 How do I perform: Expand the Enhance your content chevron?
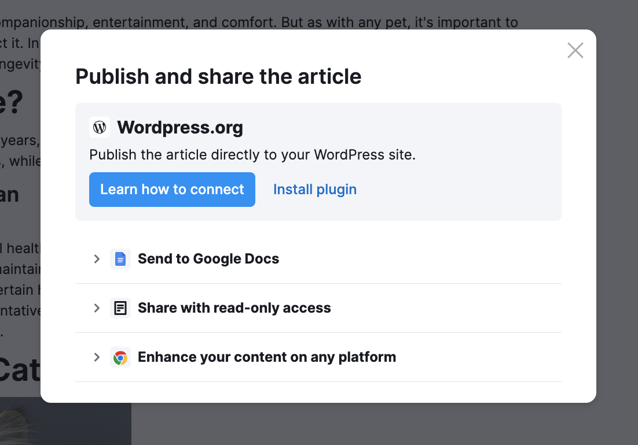(97, 357)
